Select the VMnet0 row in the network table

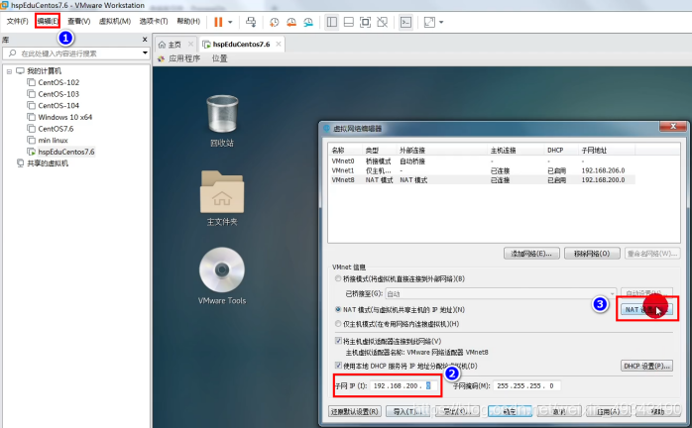[x=481, y=161]
